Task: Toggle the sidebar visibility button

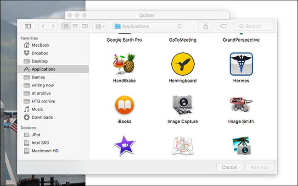Action: [x=28, y=26]
